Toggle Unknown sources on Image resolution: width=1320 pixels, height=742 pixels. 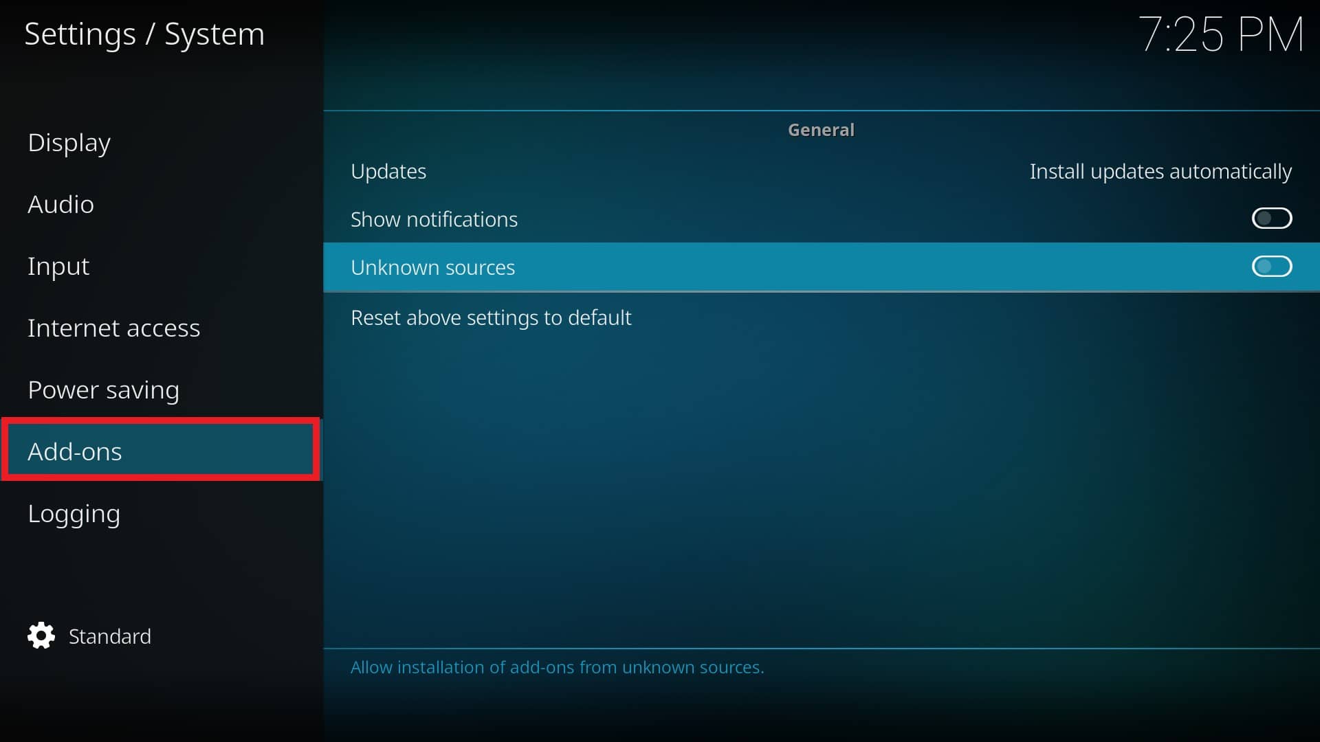[1271, 267]
